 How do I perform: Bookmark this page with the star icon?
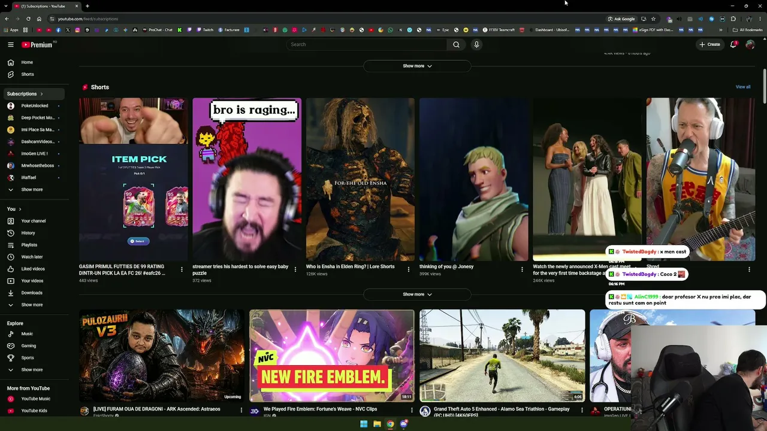pyautogui.click(x=653, y=19)
